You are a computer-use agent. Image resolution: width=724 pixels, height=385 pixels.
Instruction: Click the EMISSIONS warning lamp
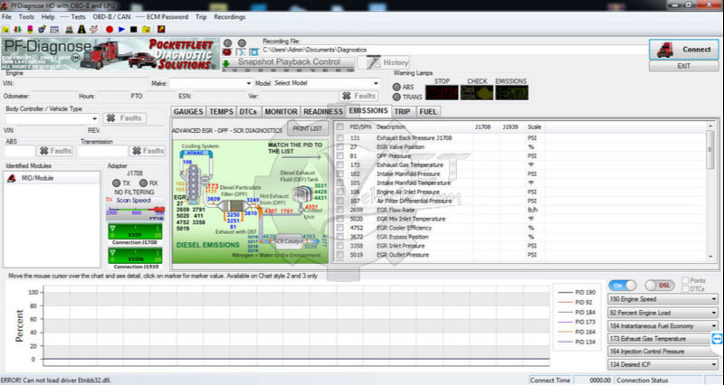511,93
